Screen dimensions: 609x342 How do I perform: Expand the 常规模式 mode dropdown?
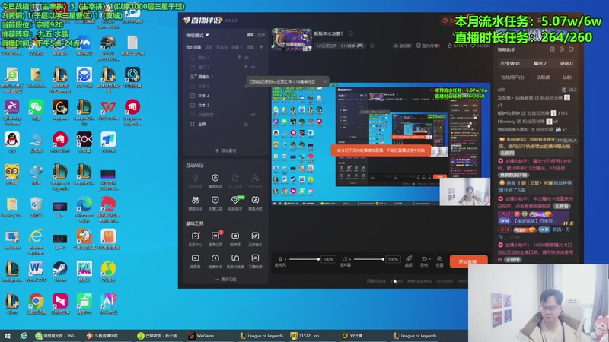[197, 35]
